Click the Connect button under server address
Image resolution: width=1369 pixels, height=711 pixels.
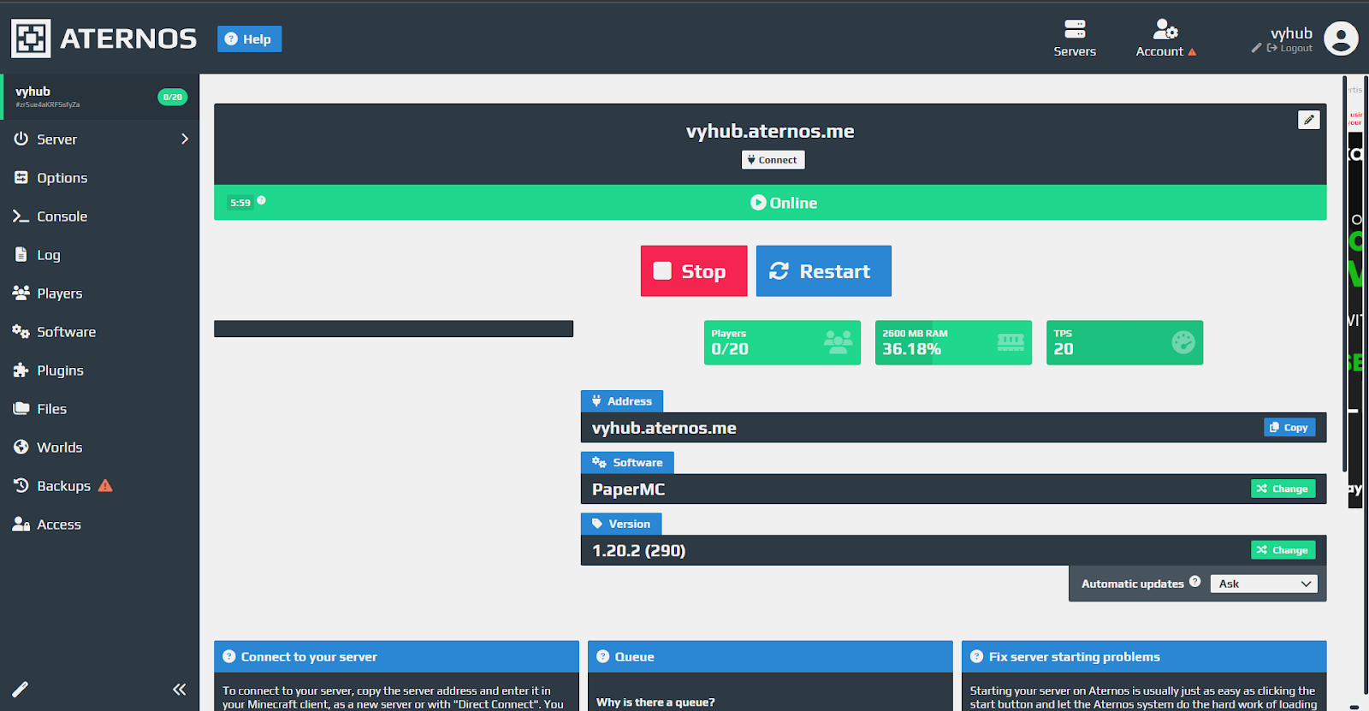[773, 159]
